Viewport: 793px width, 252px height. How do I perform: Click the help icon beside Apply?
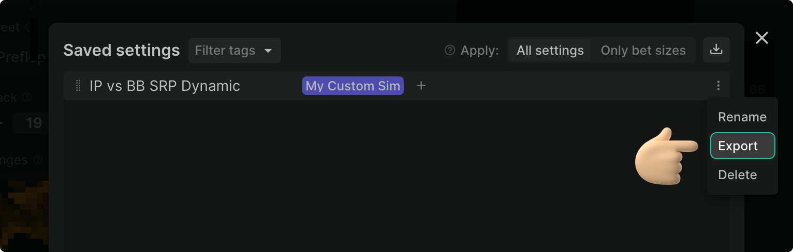point(450,50)
